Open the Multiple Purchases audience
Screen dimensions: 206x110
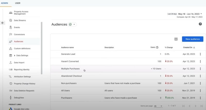(x=70, y=69)
